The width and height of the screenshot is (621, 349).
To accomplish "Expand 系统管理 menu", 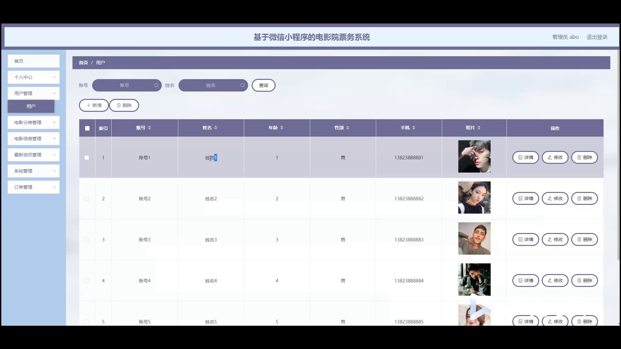I will (x=34, y=171).
